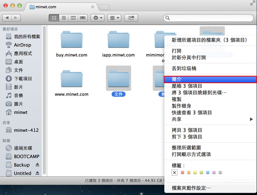Open the BOOTCAMP volume
The image size is (257, 195).
(x=23, y=156)
